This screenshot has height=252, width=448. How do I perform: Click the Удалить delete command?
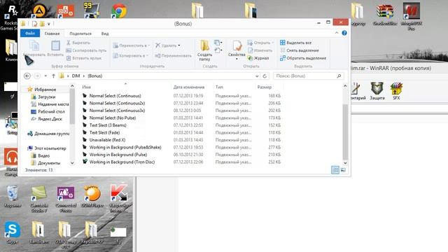(168, 45)
